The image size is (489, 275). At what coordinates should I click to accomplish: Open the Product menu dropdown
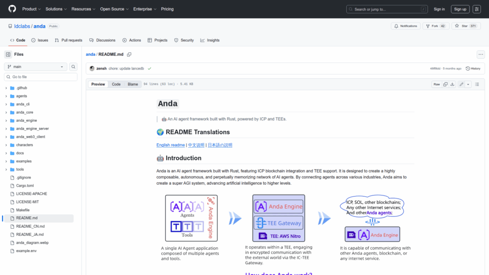[31, 9]
